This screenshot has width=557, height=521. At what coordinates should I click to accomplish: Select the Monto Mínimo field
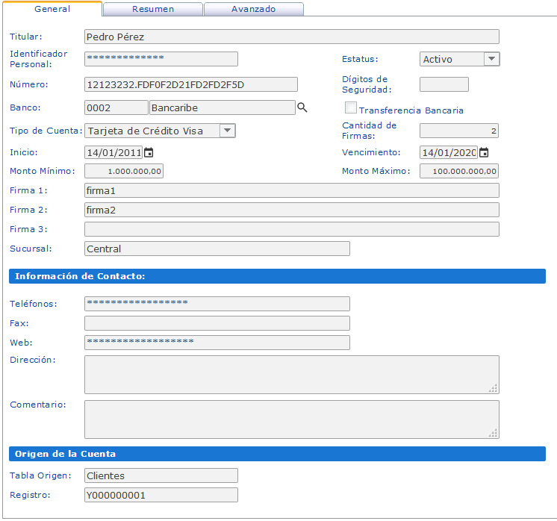pos(124,171)
